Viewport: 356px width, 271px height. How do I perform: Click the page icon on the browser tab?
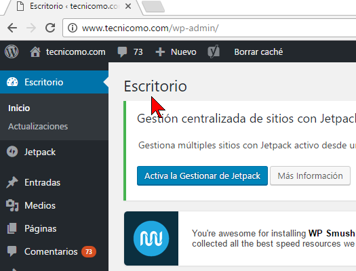(20, 6)
